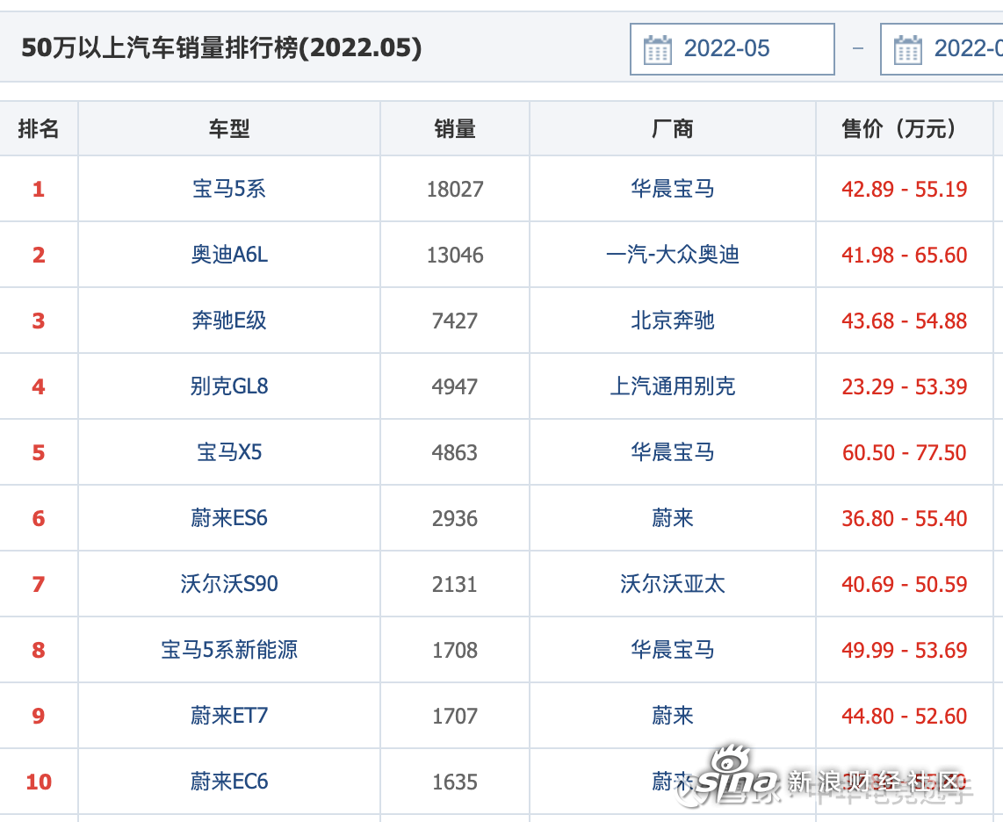Open the 奥迪A6L model link

click(229, 255)
